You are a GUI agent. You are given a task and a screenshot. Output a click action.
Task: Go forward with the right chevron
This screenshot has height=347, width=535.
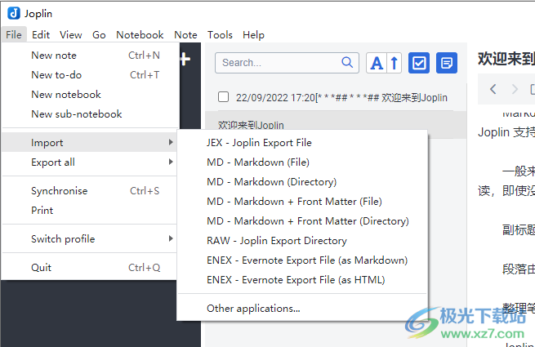coord(515,89)
